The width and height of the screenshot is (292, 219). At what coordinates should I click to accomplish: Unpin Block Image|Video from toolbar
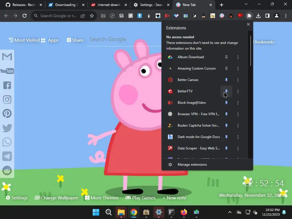point(226,103)
